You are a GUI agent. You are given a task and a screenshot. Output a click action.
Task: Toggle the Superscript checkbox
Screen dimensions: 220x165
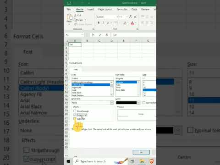(x=75, y=115)
